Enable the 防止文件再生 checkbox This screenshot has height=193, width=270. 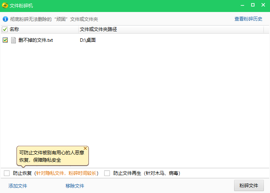(107, 173)
